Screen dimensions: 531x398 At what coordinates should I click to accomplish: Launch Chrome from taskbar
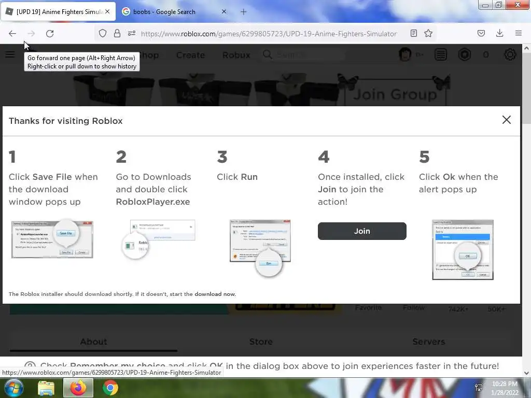tap(110, 388)
